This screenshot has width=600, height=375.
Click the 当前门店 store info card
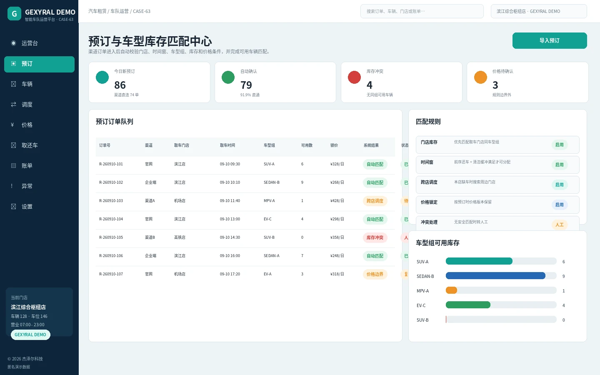[39, 312]
